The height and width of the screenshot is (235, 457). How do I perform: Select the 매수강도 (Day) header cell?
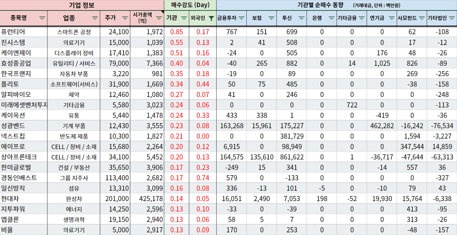click(190, 5)
